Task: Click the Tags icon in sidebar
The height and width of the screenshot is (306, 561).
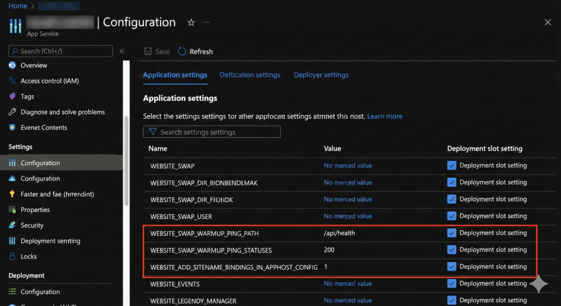Action: tap(12, 96)
